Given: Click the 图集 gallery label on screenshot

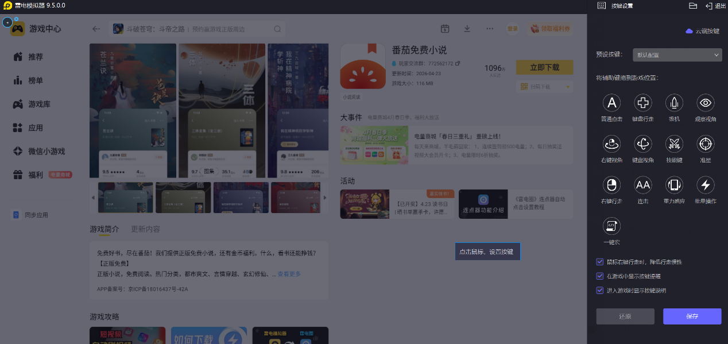Looking at the screenshot, I should click(x=208, y=171).
